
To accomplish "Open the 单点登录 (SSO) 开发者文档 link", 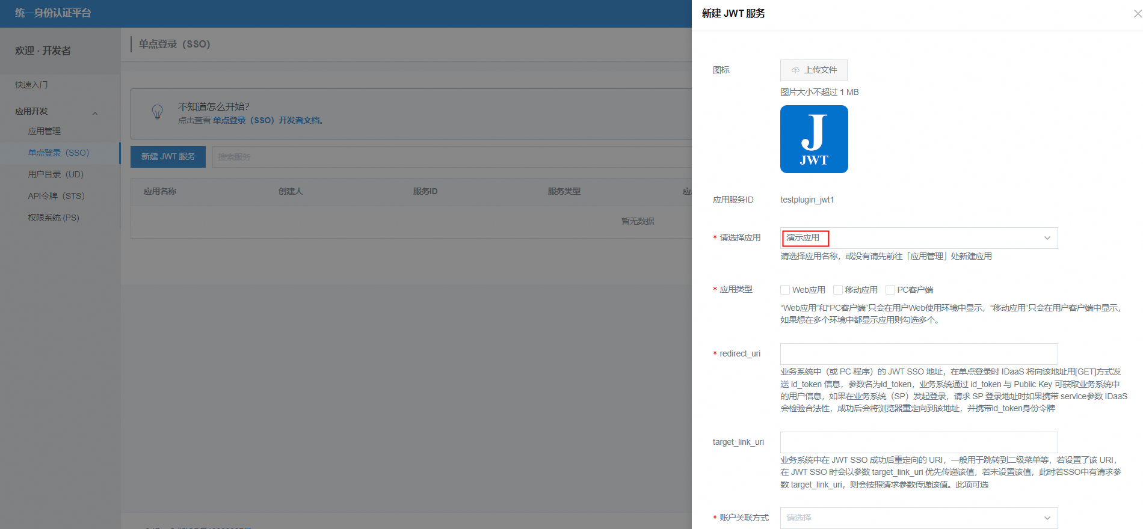I will tap(268, 120).
